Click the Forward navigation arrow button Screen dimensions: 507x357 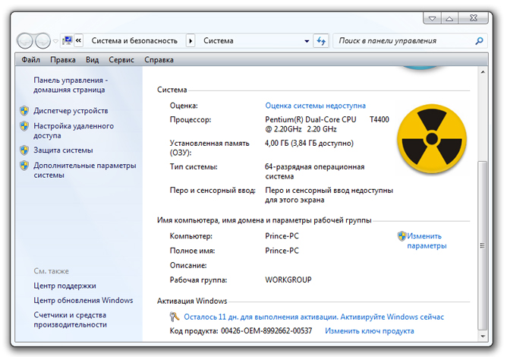click(43, 41)
